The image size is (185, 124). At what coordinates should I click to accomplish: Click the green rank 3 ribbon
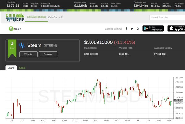(12, 49)
